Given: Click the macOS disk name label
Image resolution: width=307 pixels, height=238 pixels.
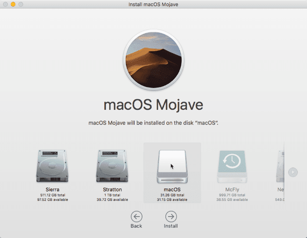Looking at the screenshot, I should [172, 189].
